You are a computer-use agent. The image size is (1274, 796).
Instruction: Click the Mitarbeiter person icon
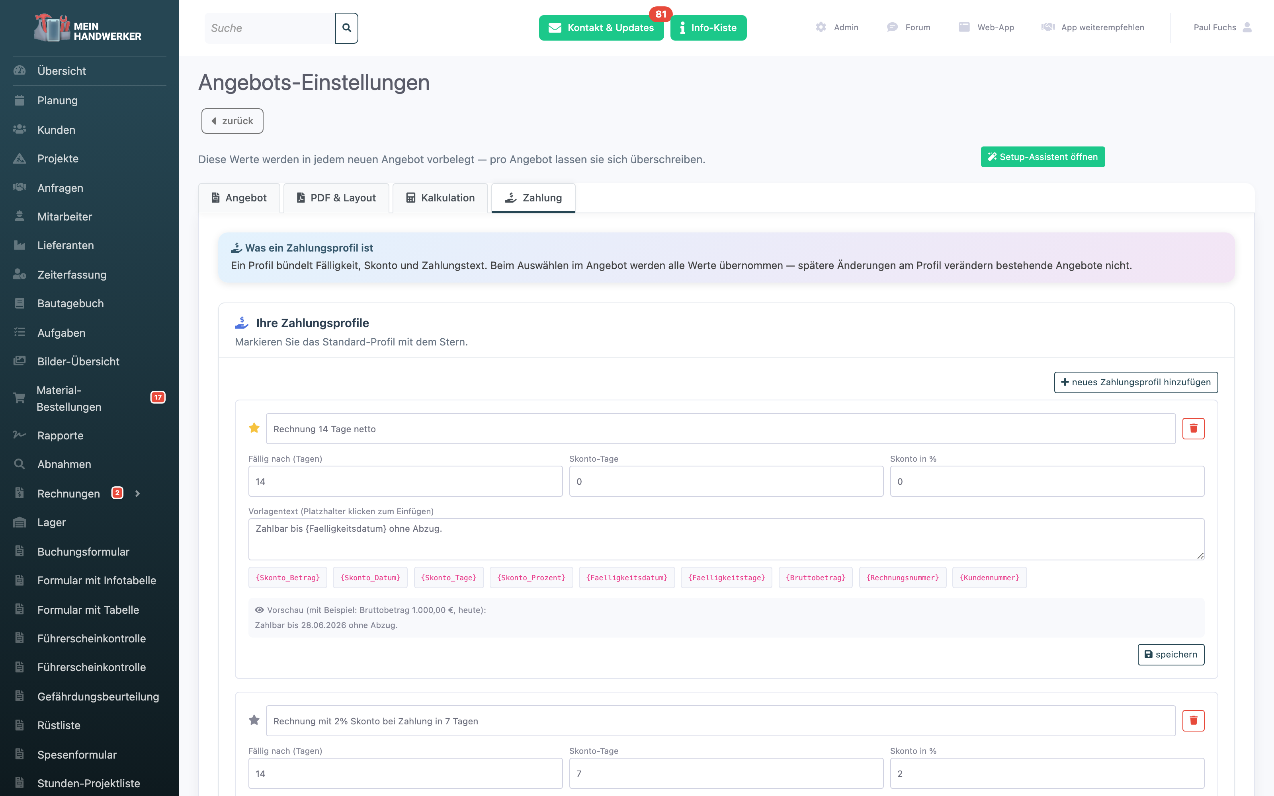tap(20, 217)
